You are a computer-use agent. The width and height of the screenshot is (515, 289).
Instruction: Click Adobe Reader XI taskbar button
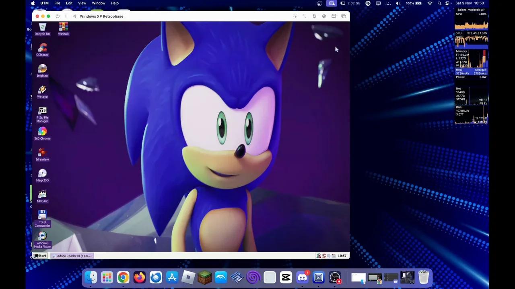[x=73, y=256]
